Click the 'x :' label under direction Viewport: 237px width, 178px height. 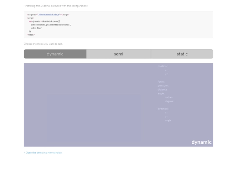click(x=166, y=113)
